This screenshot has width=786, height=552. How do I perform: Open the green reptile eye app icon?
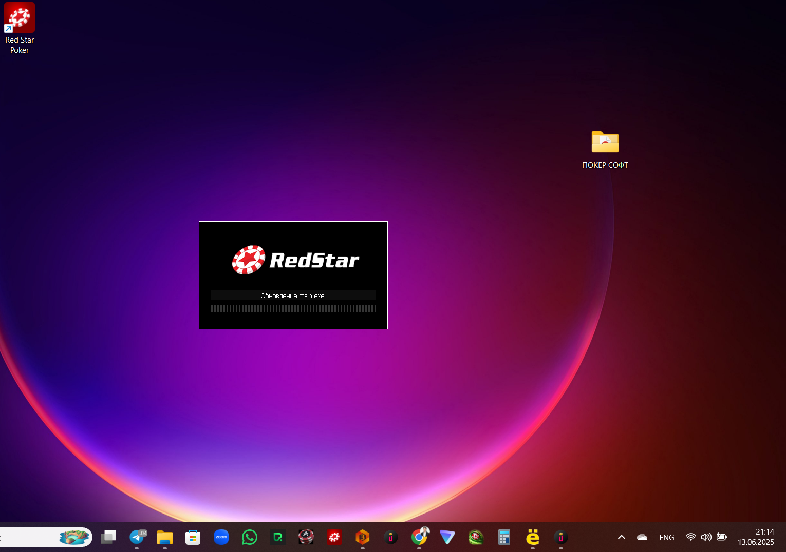click(x=476, y=537)
